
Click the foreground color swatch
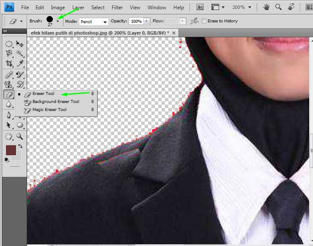11,150
